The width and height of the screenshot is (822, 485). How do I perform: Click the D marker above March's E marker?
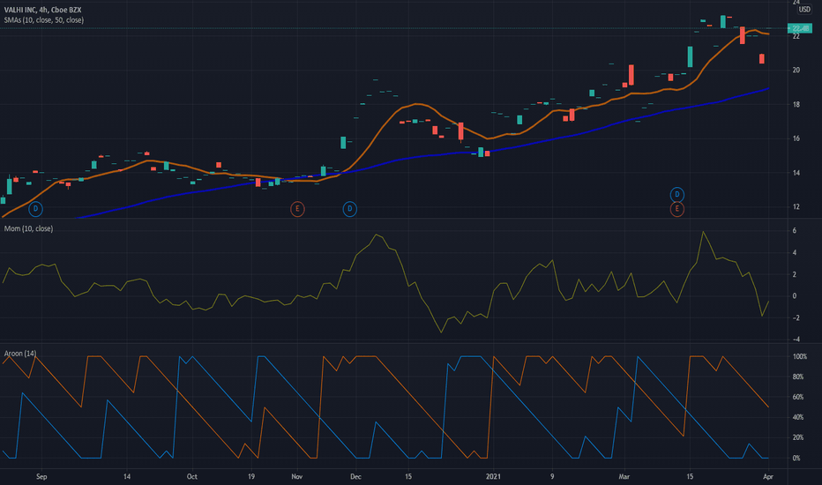tap(676, 195)
